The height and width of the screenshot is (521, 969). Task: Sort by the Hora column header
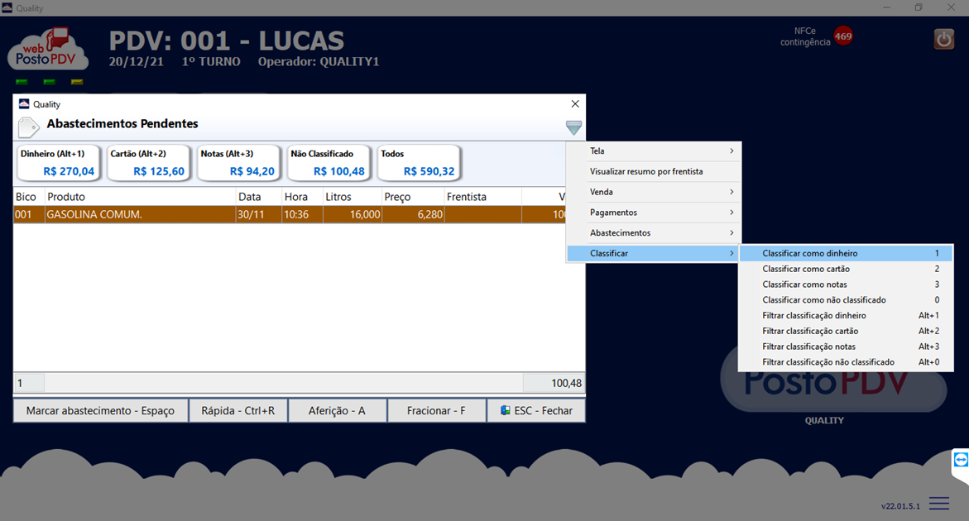point(302,197)
